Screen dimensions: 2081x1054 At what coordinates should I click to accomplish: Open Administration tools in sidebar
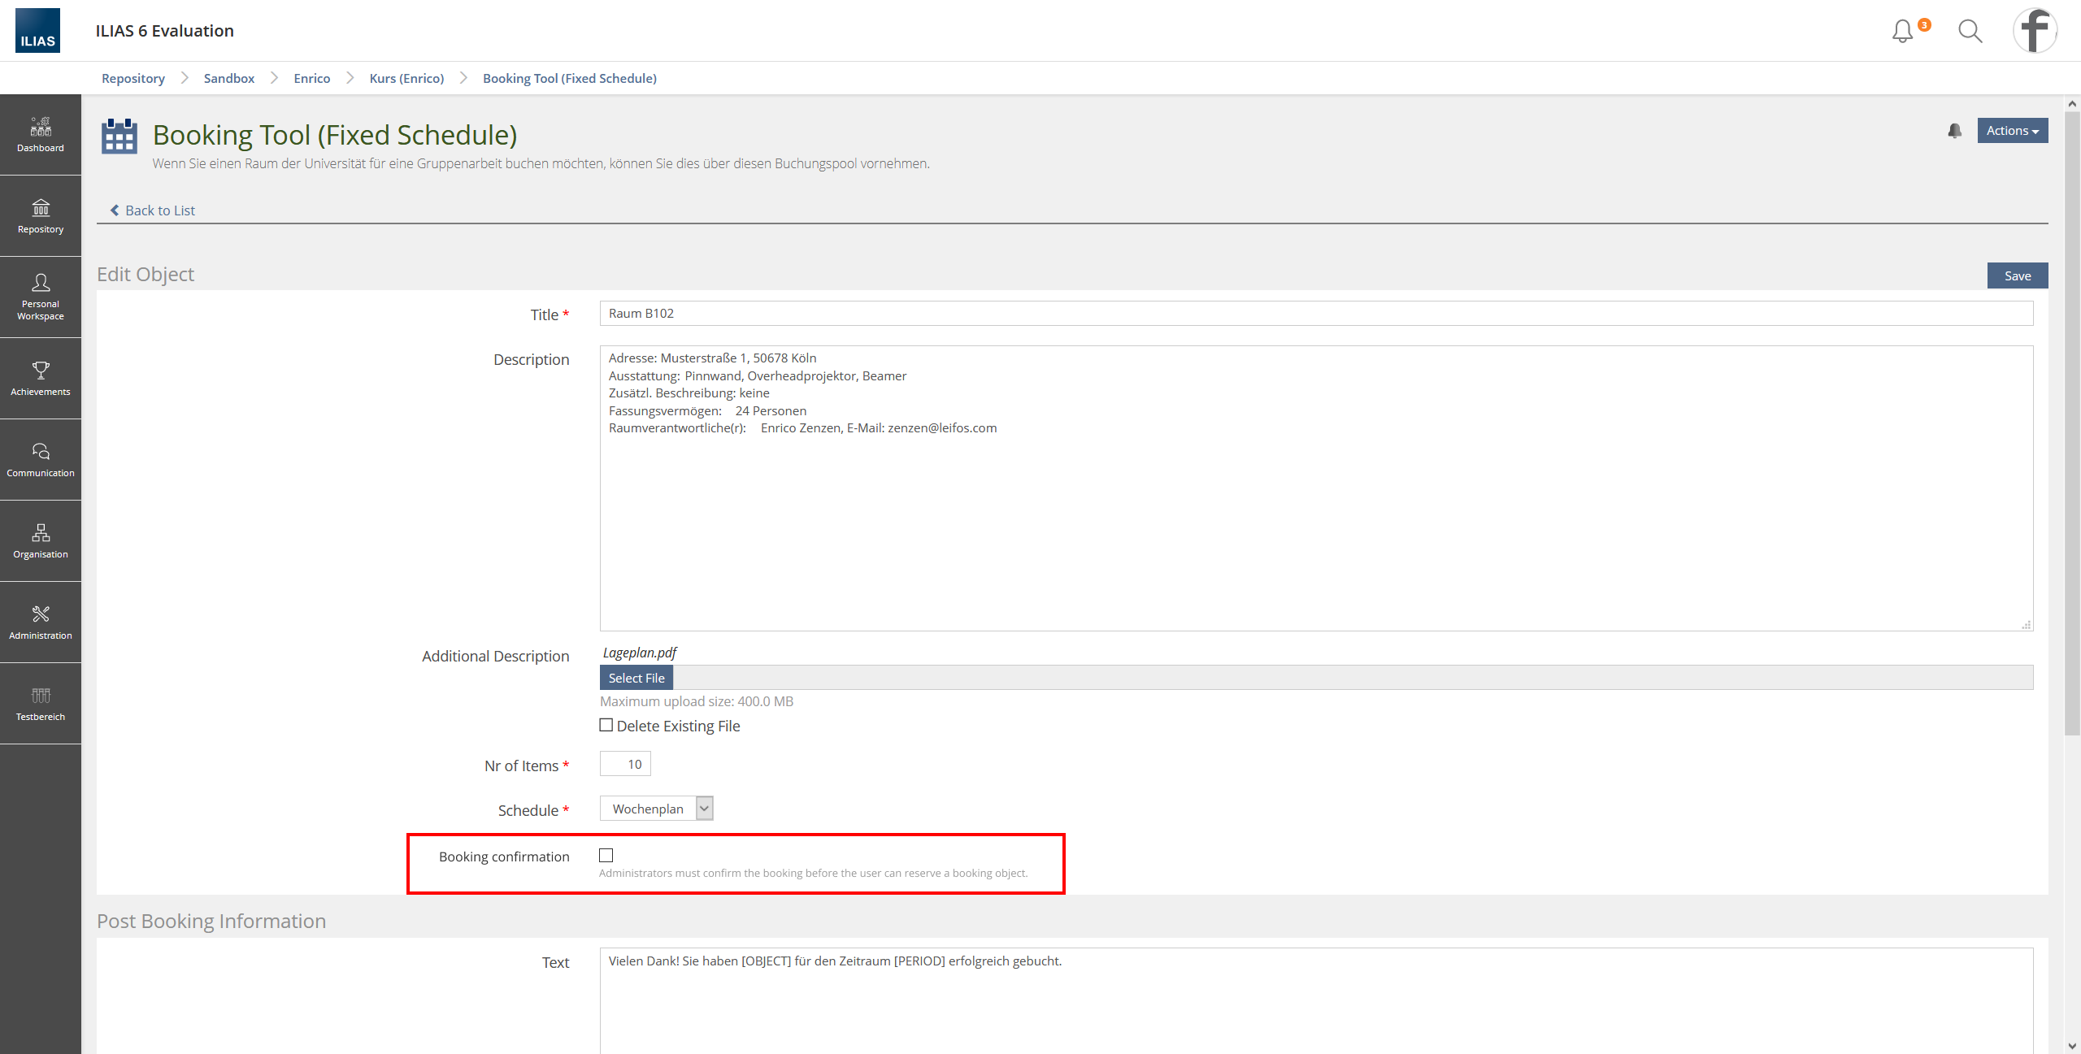pyautogui.click(x=41, y=622)
